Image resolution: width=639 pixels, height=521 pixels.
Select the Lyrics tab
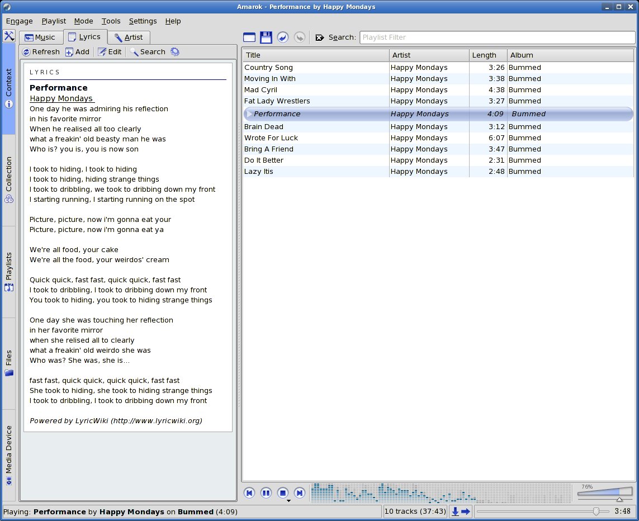point(85,37)
